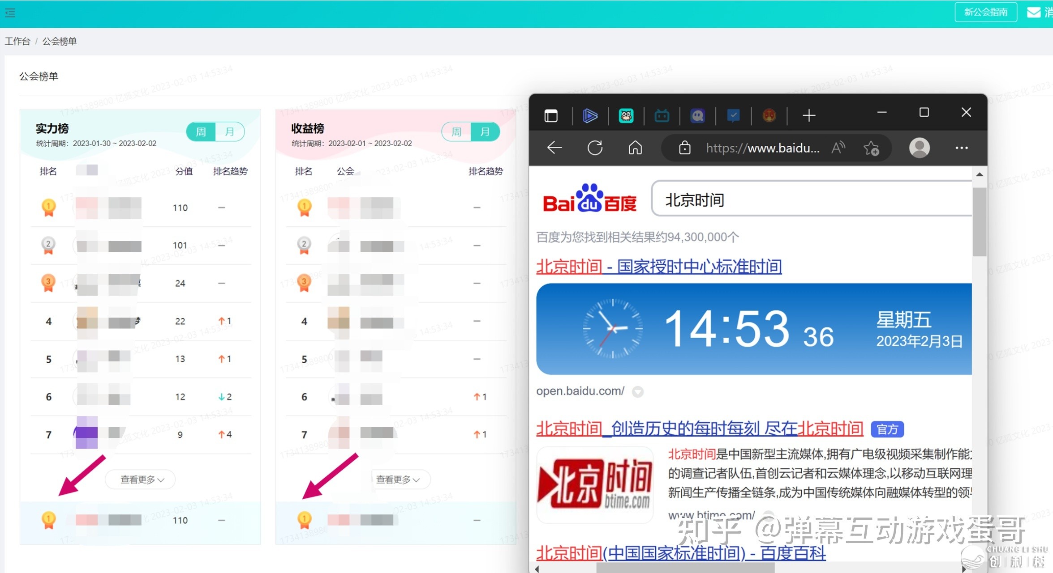1053x573 pixels.
Task: Switch 实力榜 to weekly (周) view
Action: pyautogui.click(x=201, y=132)
